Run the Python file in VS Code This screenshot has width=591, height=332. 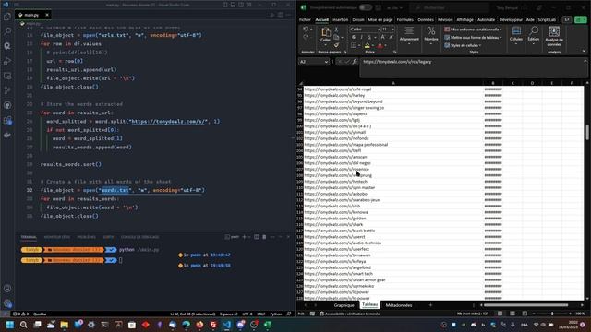click(x=272, y=15)
